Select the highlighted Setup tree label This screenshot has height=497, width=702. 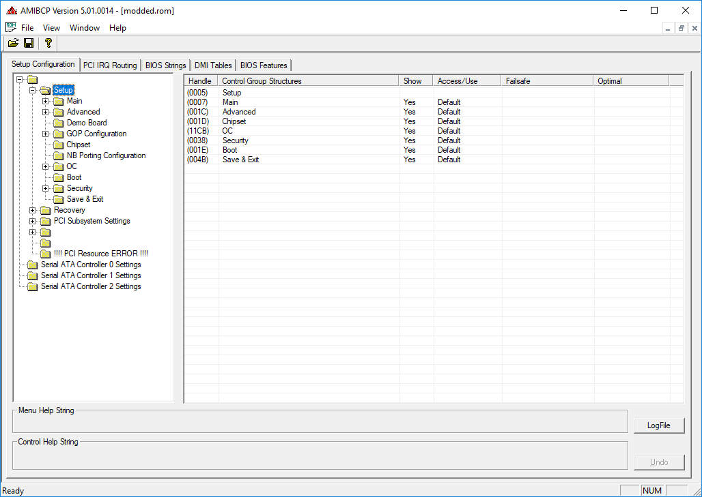pyautogui.click(x=63, y=90)
